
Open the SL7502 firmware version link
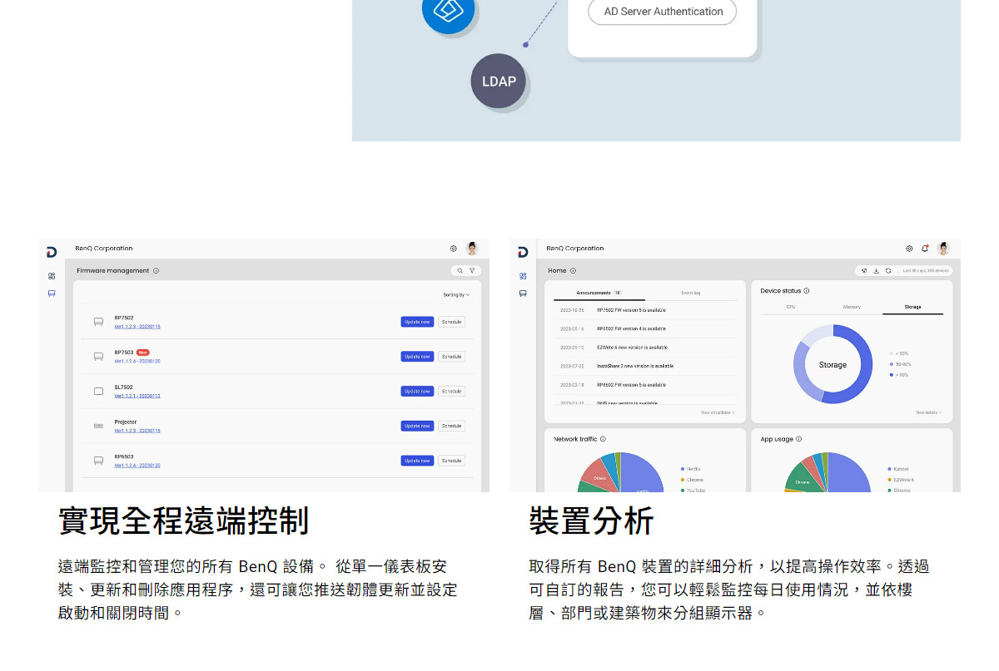coord(137,396)
